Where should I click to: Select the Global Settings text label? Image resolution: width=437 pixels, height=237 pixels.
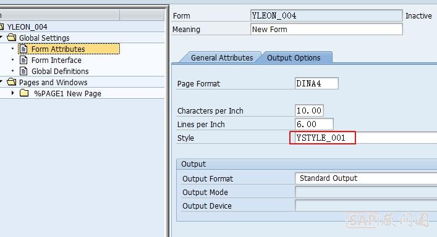(x=44, y=38)
